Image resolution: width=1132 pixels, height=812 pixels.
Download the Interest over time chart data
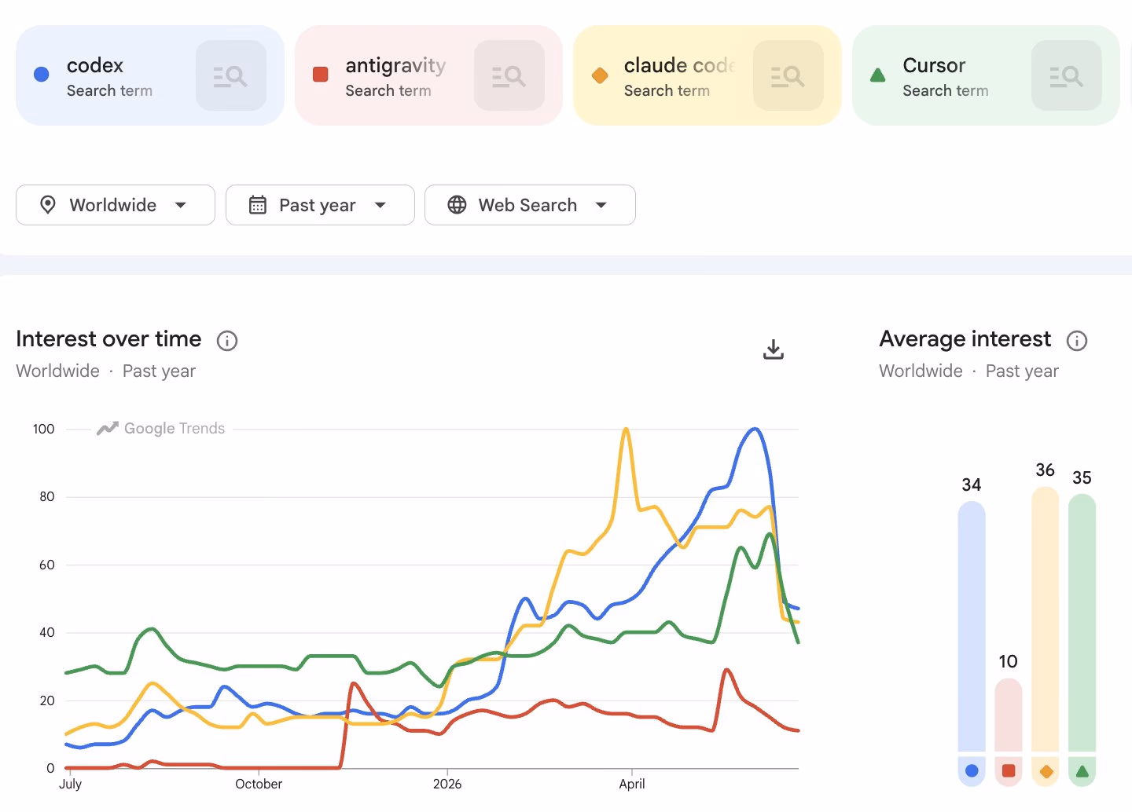point(774,349)
